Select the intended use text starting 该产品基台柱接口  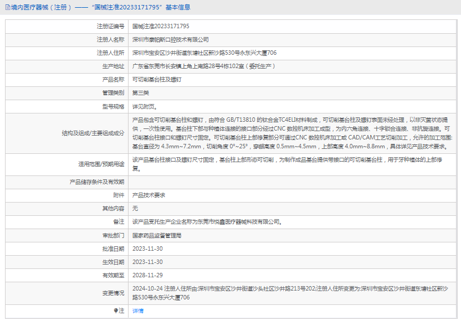coord(287,164)
